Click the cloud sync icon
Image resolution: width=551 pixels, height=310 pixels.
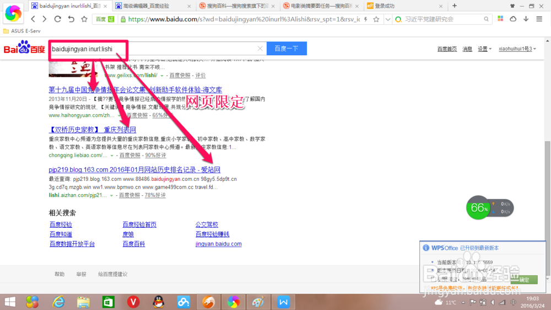pyautogui.click(x=513, y=19)
